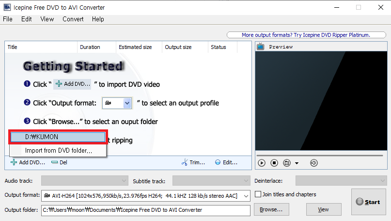Start the conversion

pyautogui.click(x=369, y=202)
